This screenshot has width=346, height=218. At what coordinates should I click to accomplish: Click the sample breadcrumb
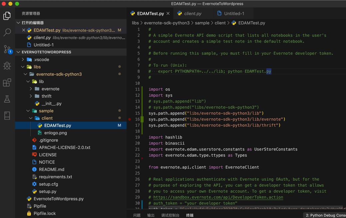202,23
